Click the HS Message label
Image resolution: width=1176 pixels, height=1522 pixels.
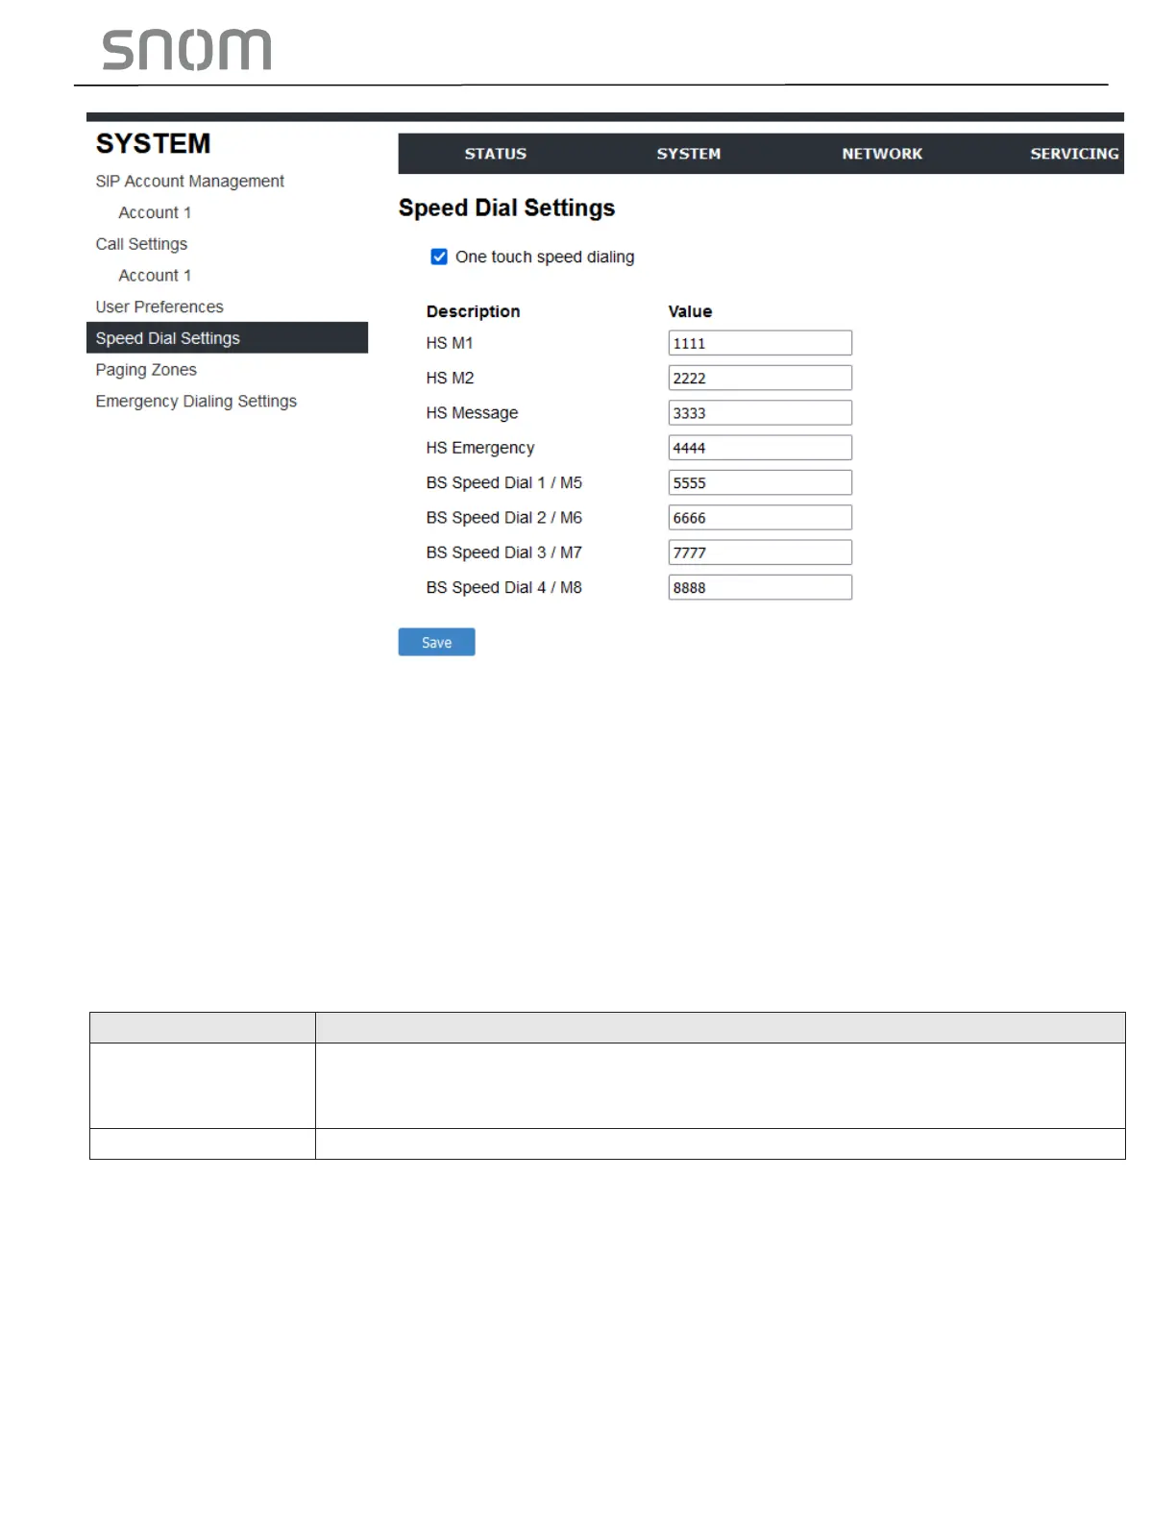[x=473, y=413]
